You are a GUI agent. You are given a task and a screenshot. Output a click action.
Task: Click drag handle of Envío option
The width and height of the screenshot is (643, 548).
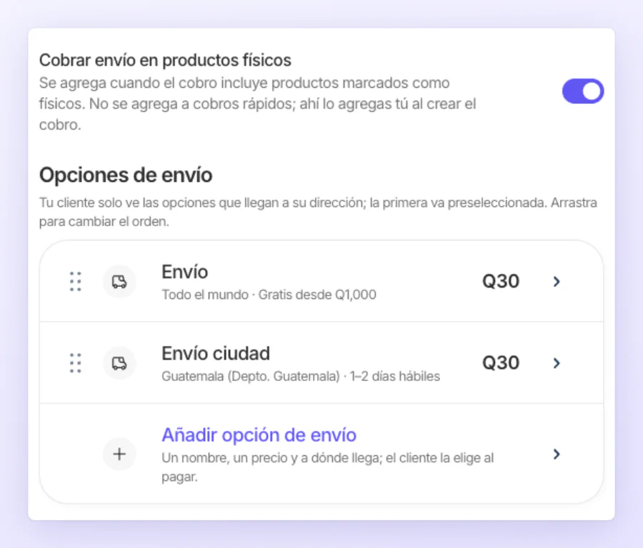[x=76, y=281]
